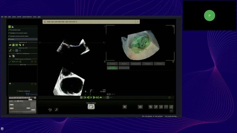Viewport: 237px width, 133px height.
Task: Enable the show measurements checkbox
Action: pyautogui.click(x=18, y=91)
